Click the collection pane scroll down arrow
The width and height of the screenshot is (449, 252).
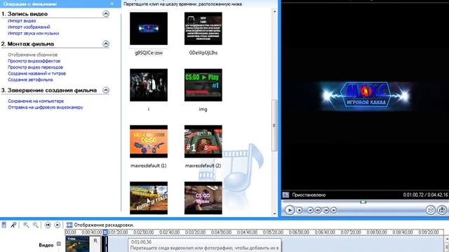tap(274, 213)
